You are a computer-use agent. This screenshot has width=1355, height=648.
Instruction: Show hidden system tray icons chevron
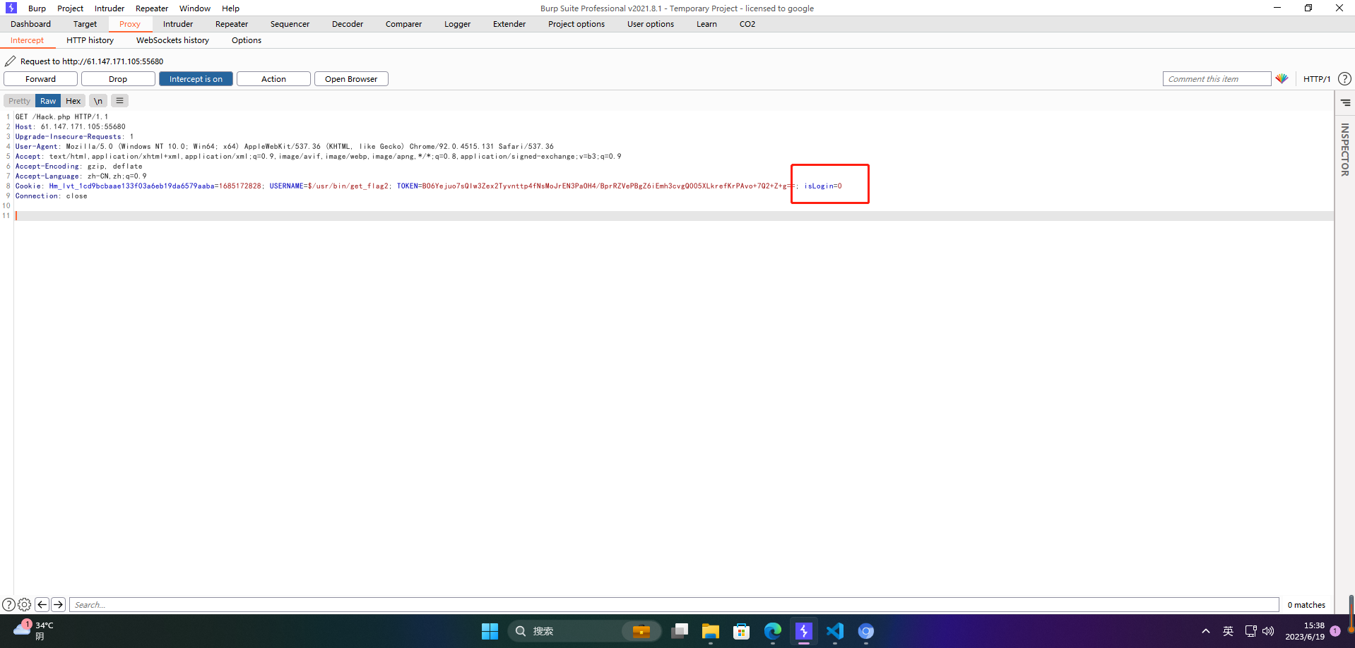tap(1206, 631)
